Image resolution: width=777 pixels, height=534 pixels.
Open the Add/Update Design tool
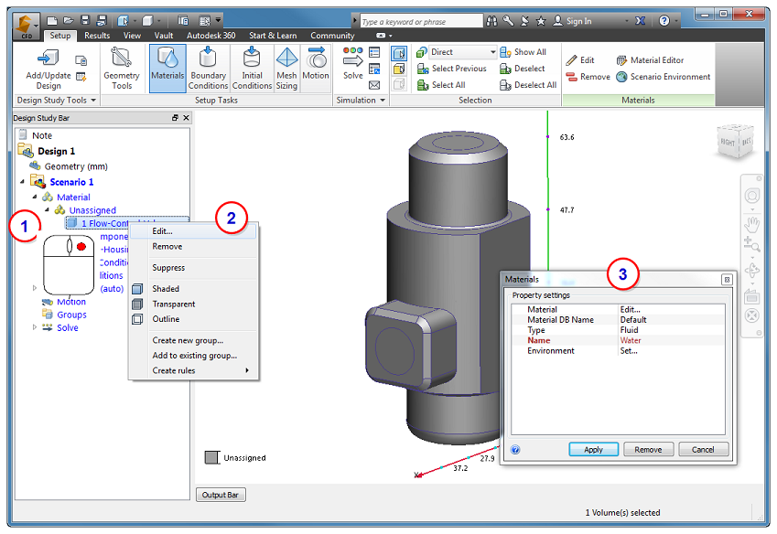[x=49, y=69]
